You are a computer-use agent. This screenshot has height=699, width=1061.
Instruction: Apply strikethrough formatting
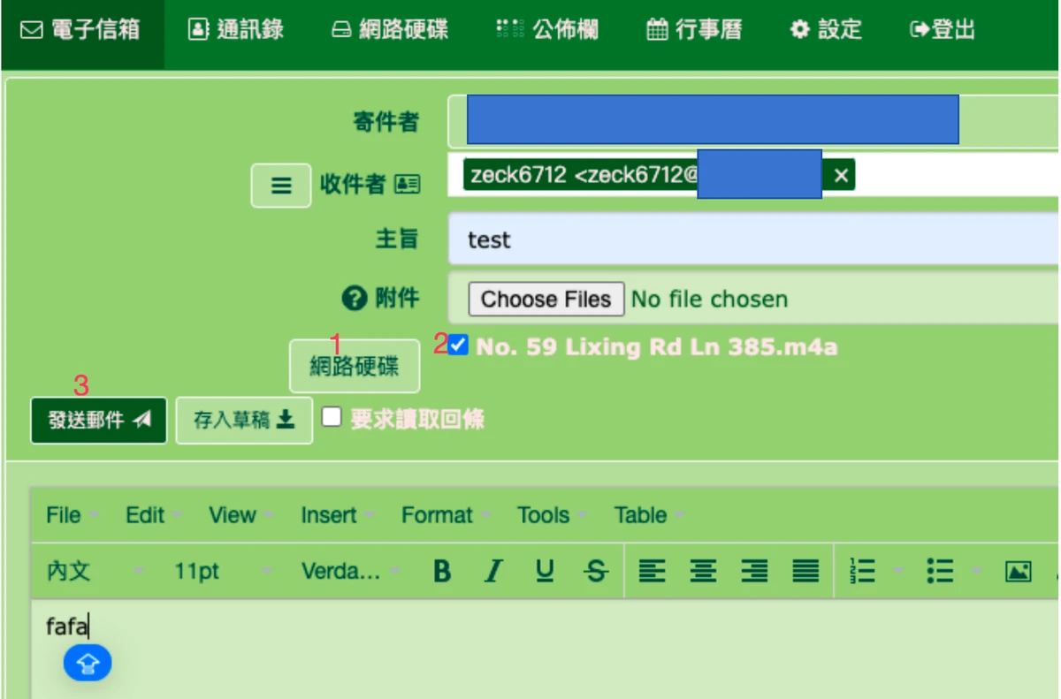click(x=597, y=572)
